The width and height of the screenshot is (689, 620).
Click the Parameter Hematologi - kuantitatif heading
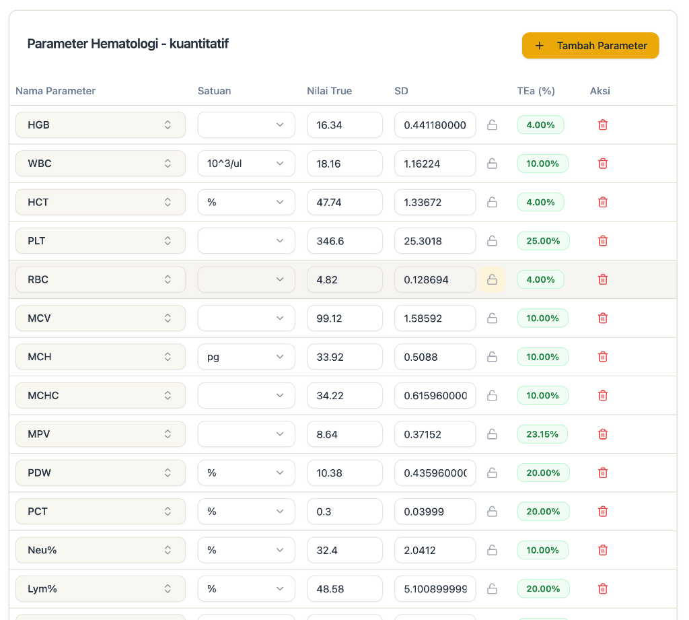coord(128,44)
